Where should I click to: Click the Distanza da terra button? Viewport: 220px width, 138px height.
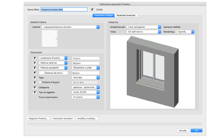coord(53,73)
